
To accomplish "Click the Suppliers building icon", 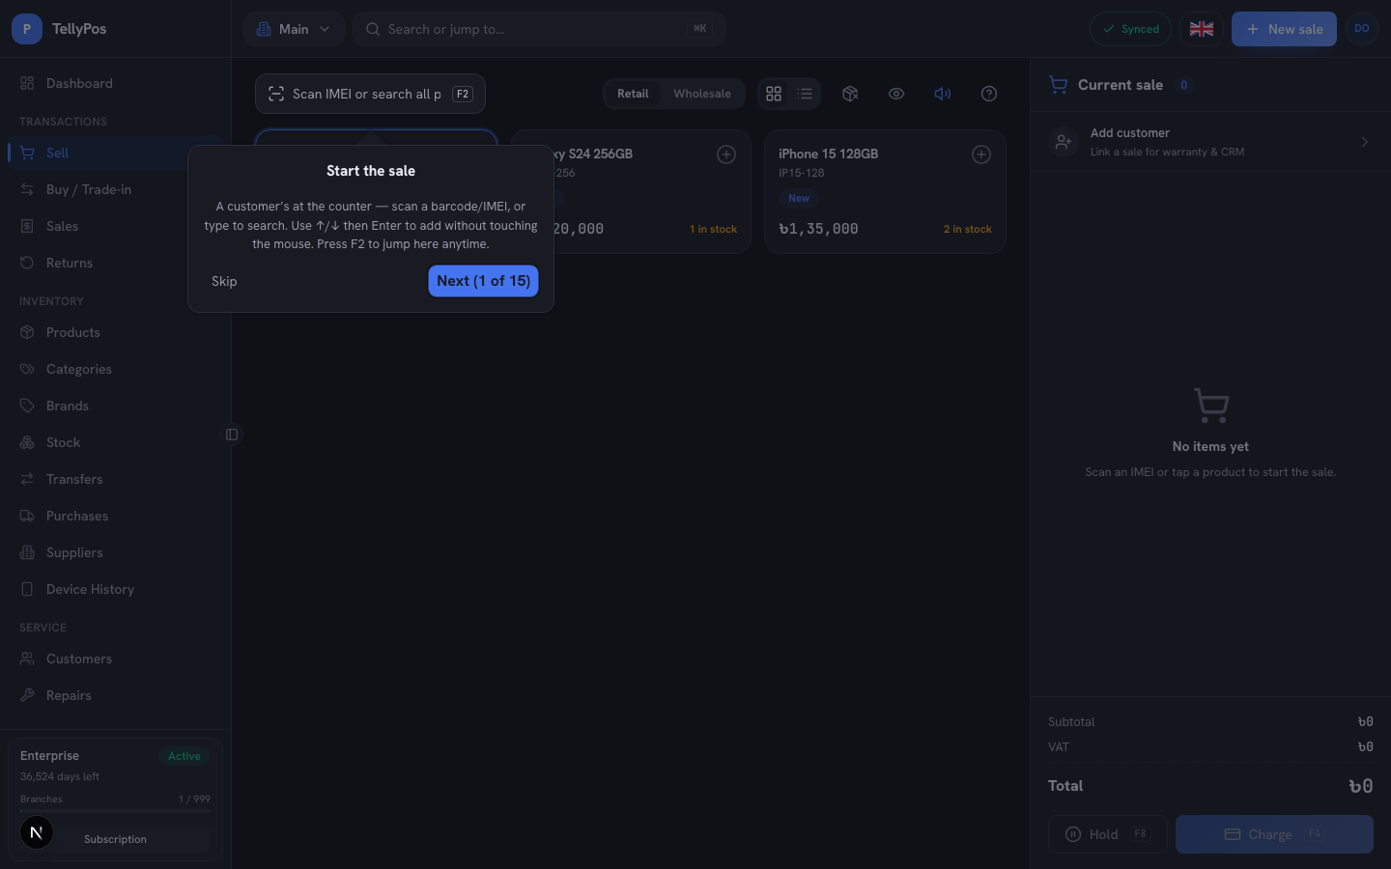I will tap(27, 552).
